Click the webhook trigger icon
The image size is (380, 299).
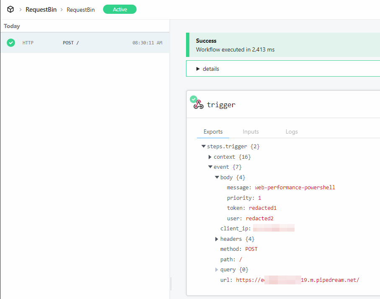pyautogui.click(x=199, y=104)
